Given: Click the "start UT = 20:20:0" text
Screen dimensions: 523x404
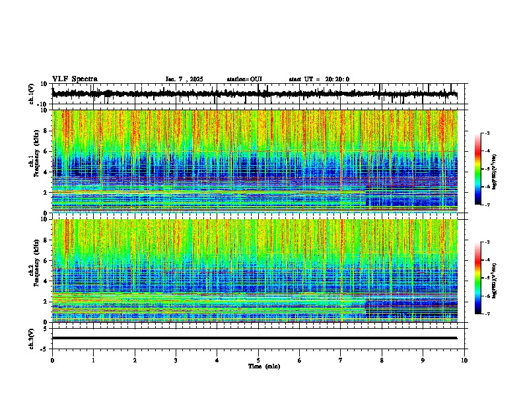Looking at the screenshot, I should click(x=319, y=79).
